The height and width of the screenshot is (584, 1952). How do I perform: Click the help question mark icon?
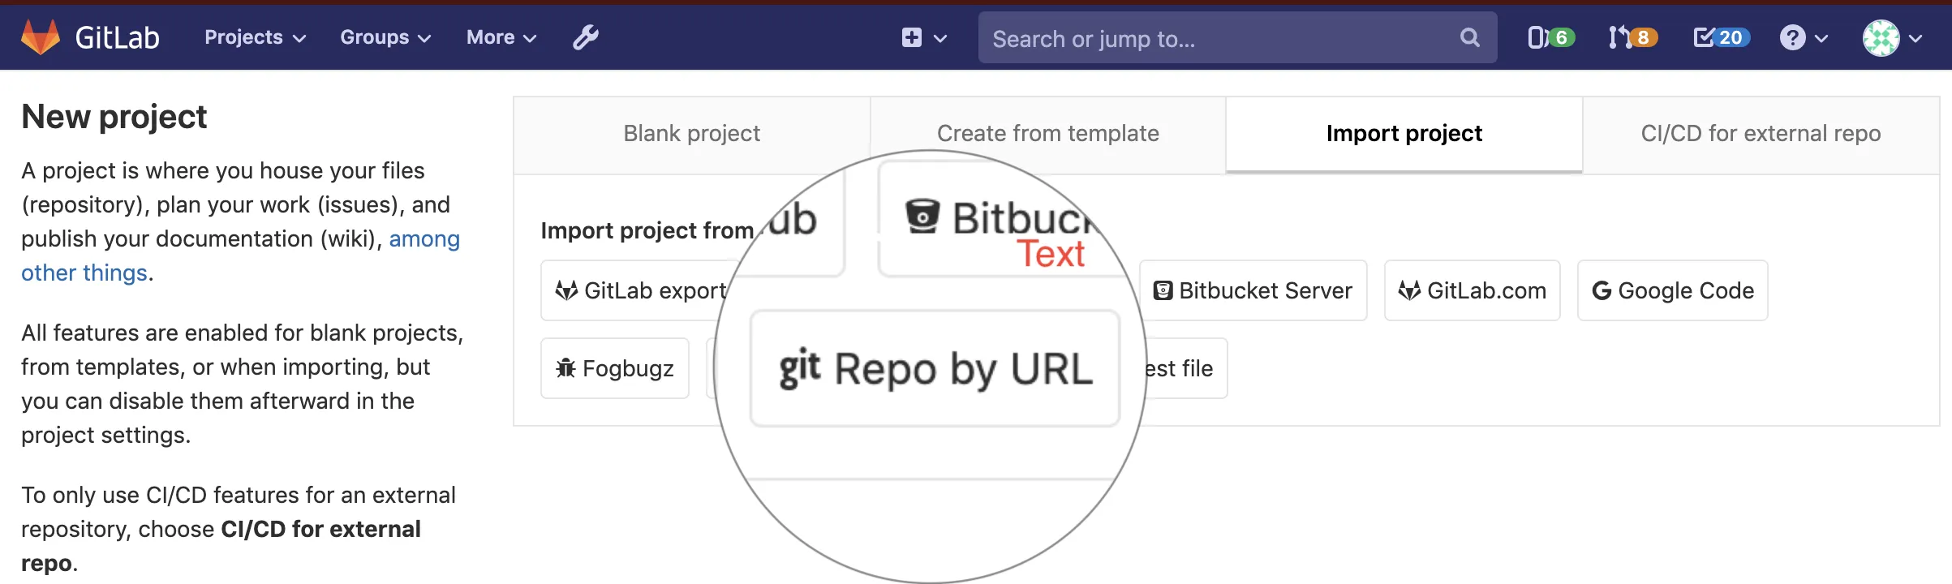[1792, 37]
